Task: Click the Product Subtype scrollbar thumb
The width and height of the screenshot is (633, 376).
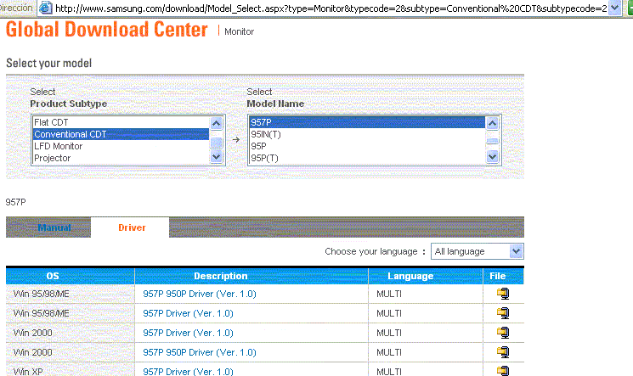Action: pyautogui.click(x=217, y=143)
